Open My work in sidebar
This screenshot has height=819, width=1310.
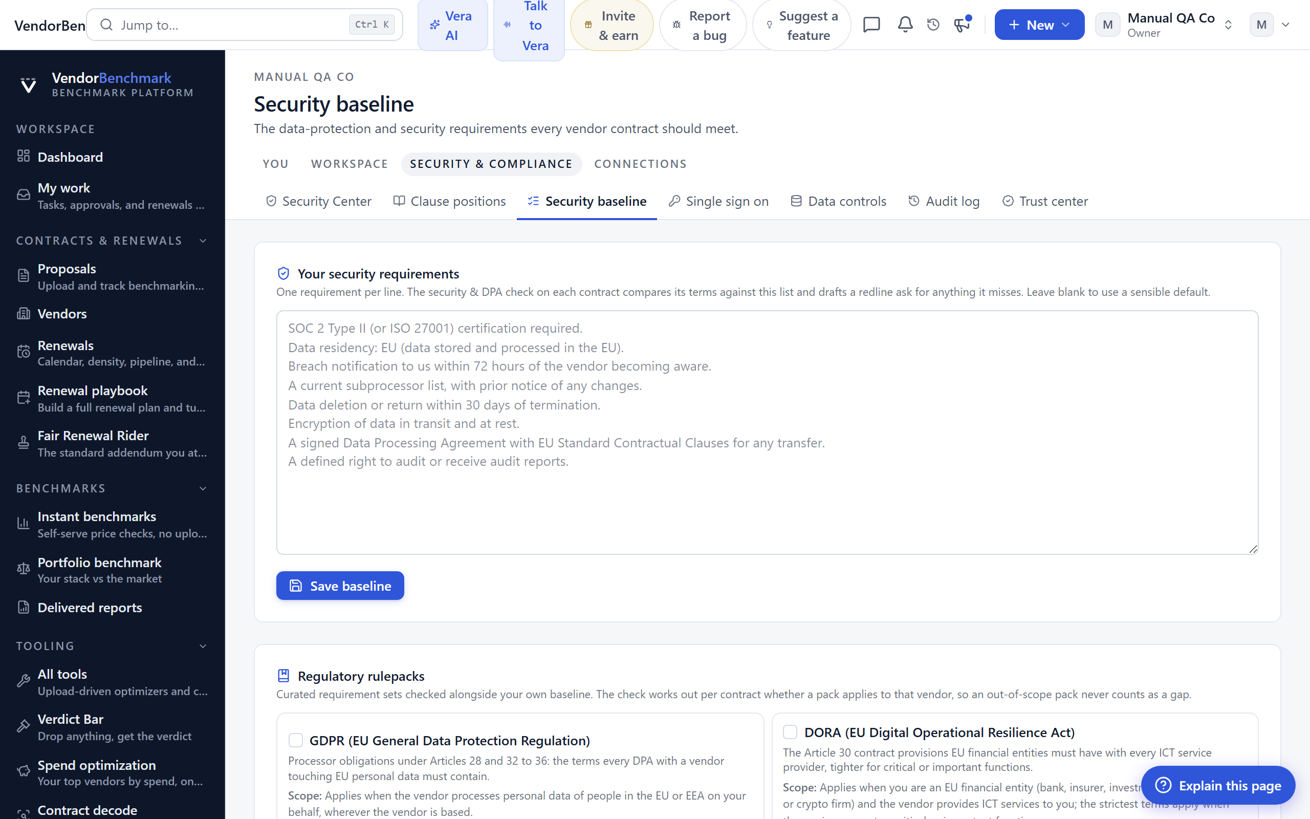pos(113,196)
